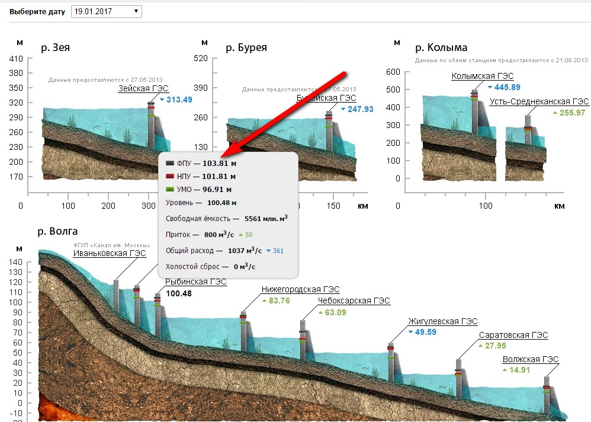Click the Зейская ГЭС station link
The height and width of the screenshot is (422, 591).
click(143, 88)
